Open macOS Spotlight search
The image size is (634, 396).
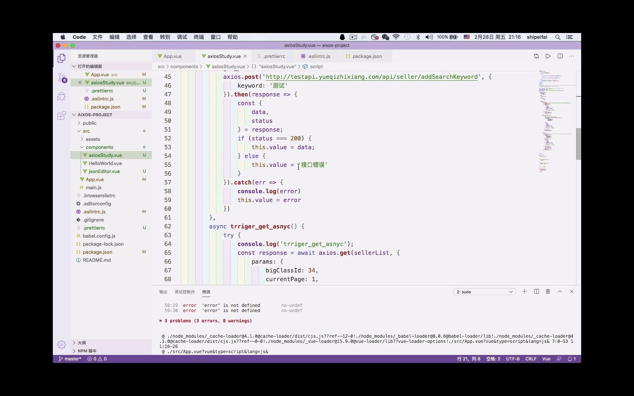point(558,37)
